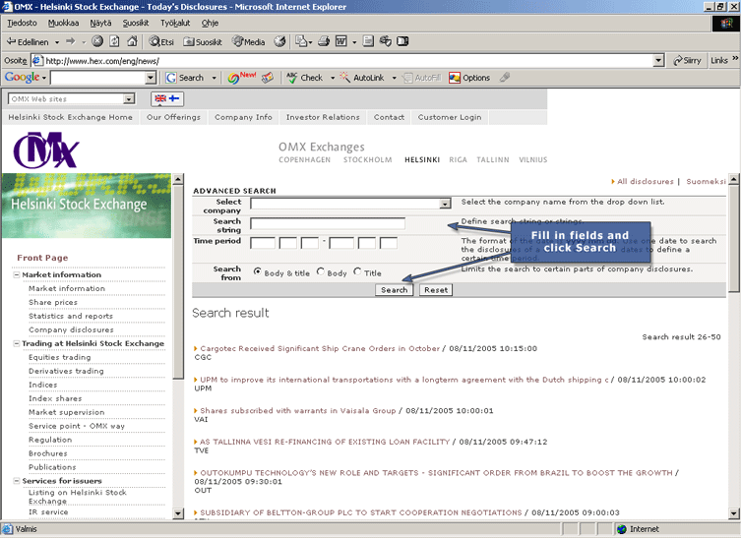
Task: Open the Tiedosto menu
Action: pyautogui.click(x=22, y=23)
